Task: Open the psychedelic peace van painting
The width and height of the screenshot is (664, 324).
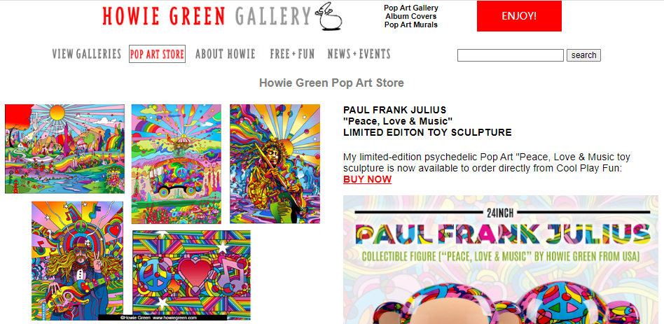Action: (177, 164)
